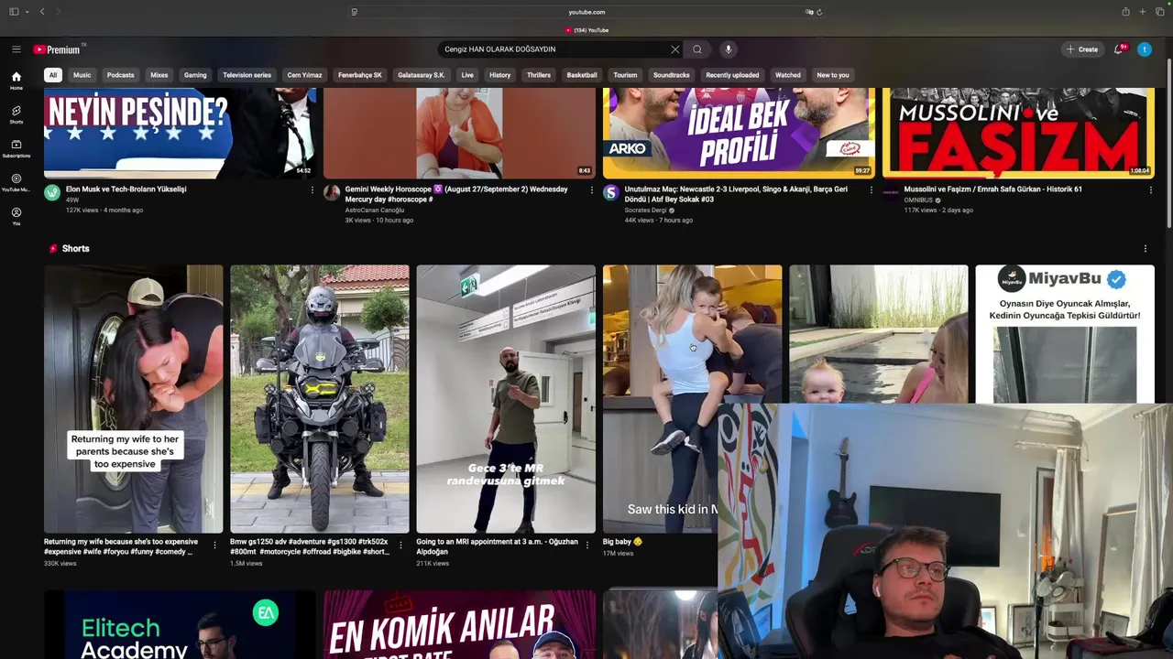Clear the search box with the X icon
Screen dimensions: 1173x659
[675, 49]
